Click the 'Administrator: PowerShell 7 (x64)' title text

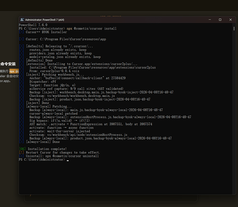point(44,20)
